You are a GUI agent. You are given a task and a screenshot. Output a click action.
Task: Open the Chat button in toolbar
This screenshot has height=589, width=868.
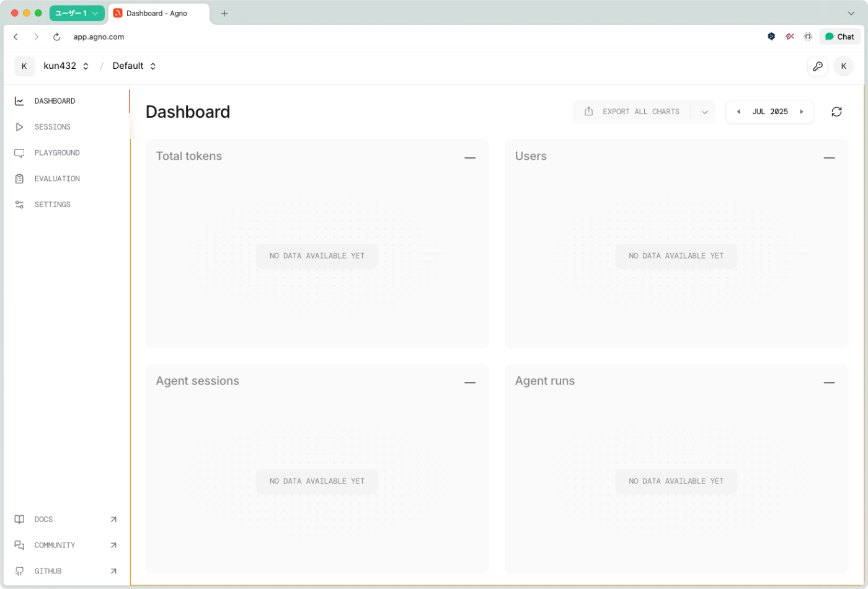click(x=839, y=37)
